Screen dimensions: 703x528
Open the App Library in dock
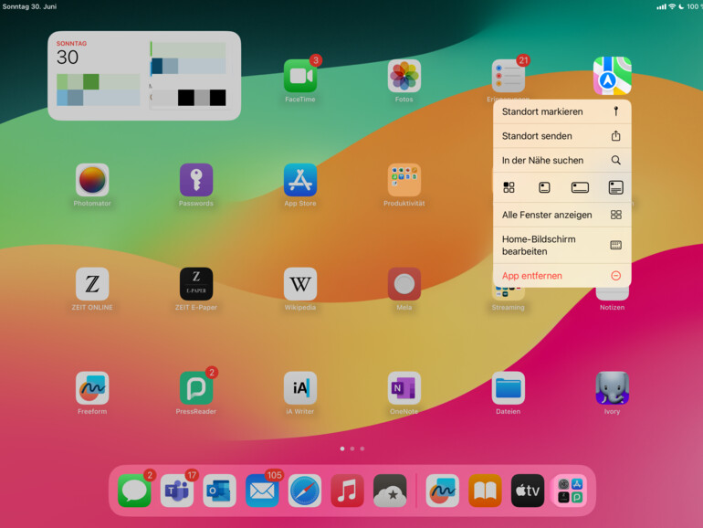coord(570,491)
